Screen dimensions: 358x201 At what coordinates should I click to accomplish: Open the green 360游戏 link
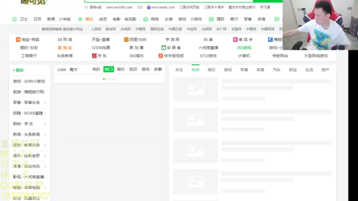coord(244,48)
